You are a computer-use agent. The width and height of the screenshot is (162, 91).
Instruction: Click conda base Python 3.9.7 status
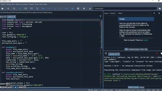pyautogui.click(x=125, y=90)
